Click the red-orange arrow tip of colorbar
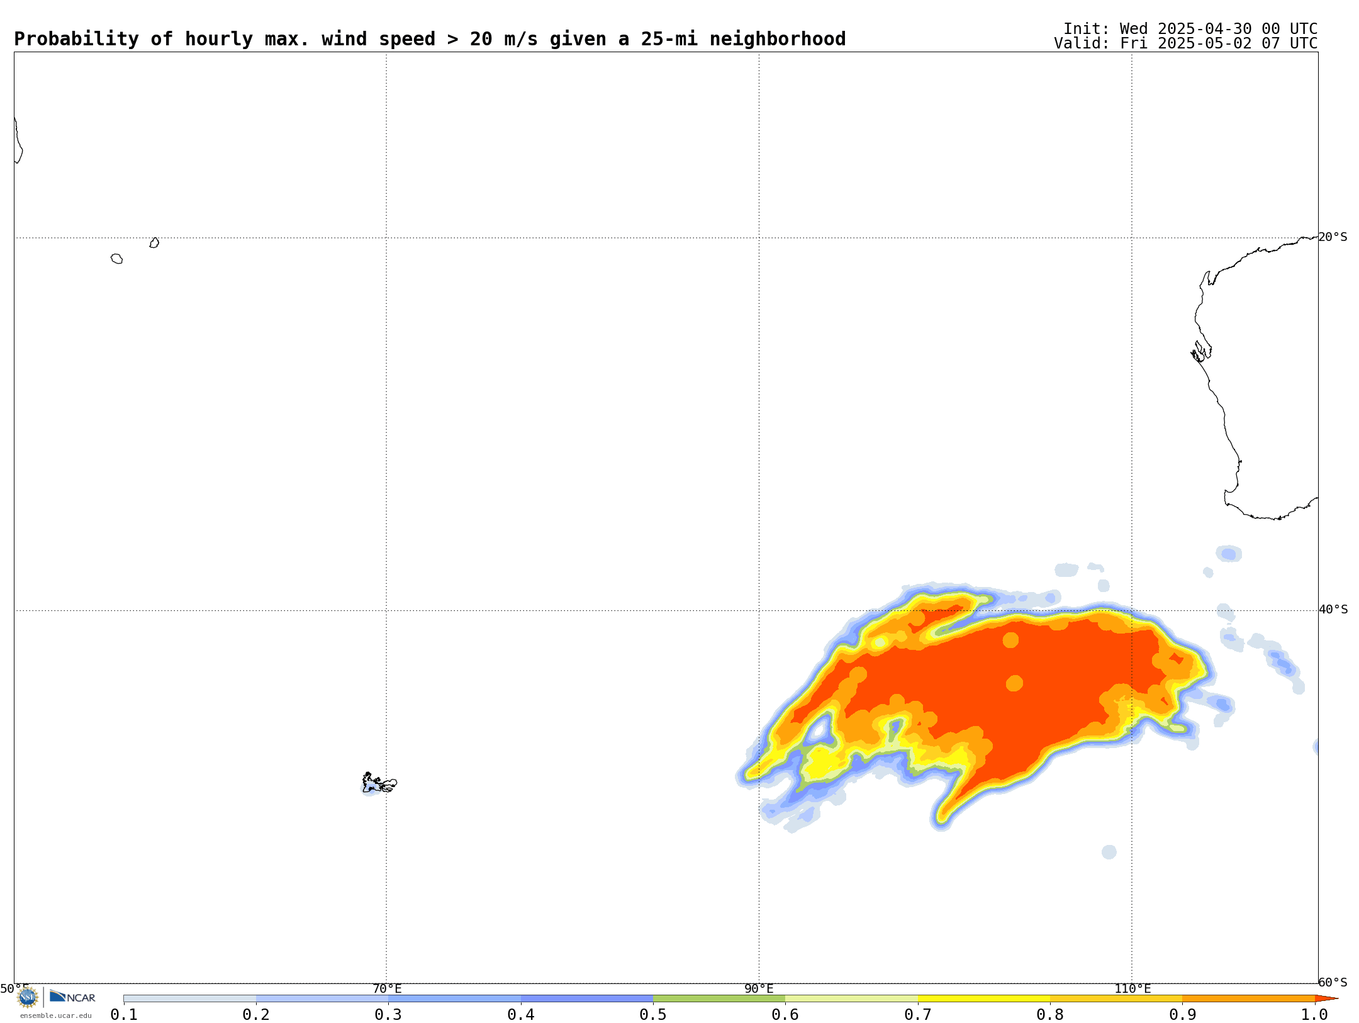Viewport: 1359px width, 1023px height. coord(1326,998)
